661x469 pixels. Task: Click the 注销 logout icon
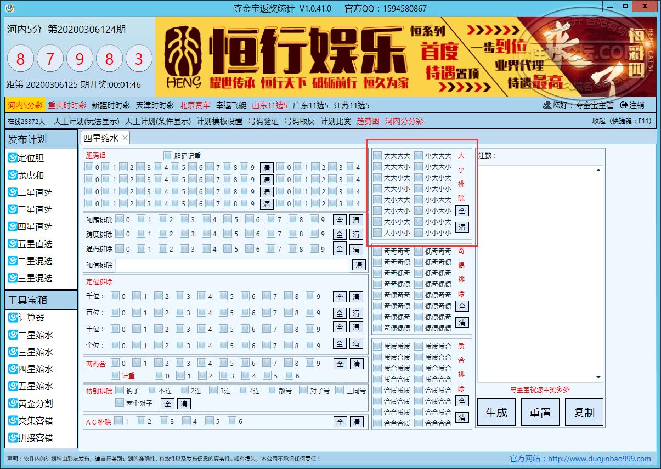coord(624,105)
